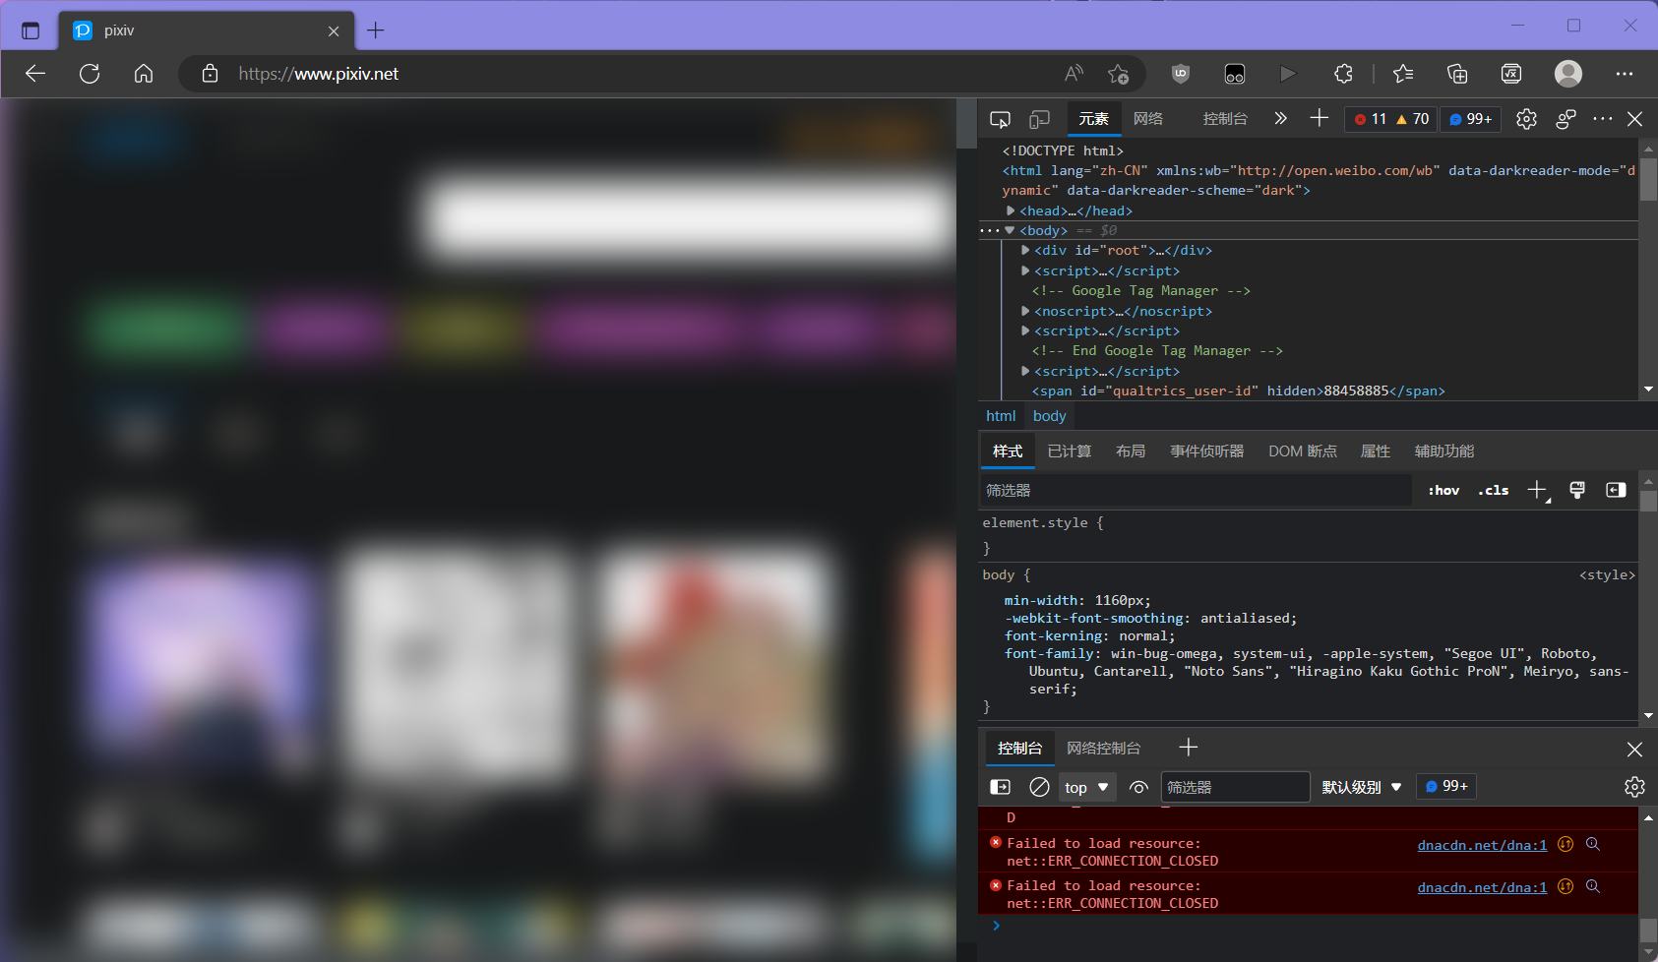Toggle the :hov element state panel
This screenshot has height=962, width=1658.
click(1443, 490)
